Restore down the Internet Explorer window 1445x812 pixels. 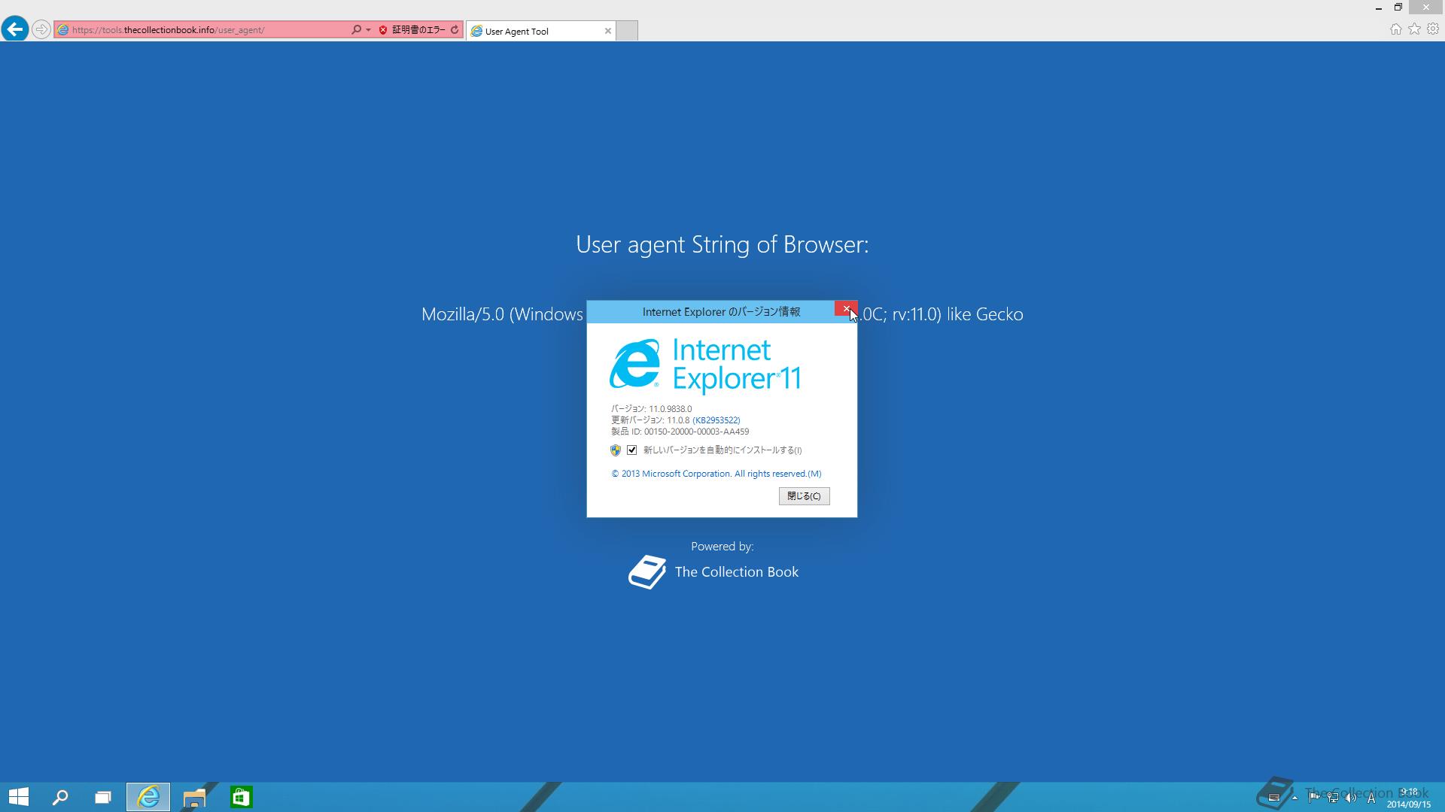(x=1398, y=8)
